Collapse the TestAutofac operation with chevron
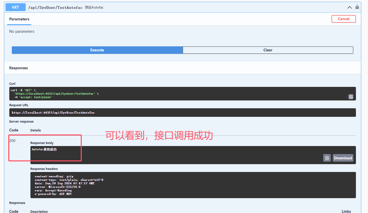The width and height of the screenshot is (368, 213). (x=349, y=7)
